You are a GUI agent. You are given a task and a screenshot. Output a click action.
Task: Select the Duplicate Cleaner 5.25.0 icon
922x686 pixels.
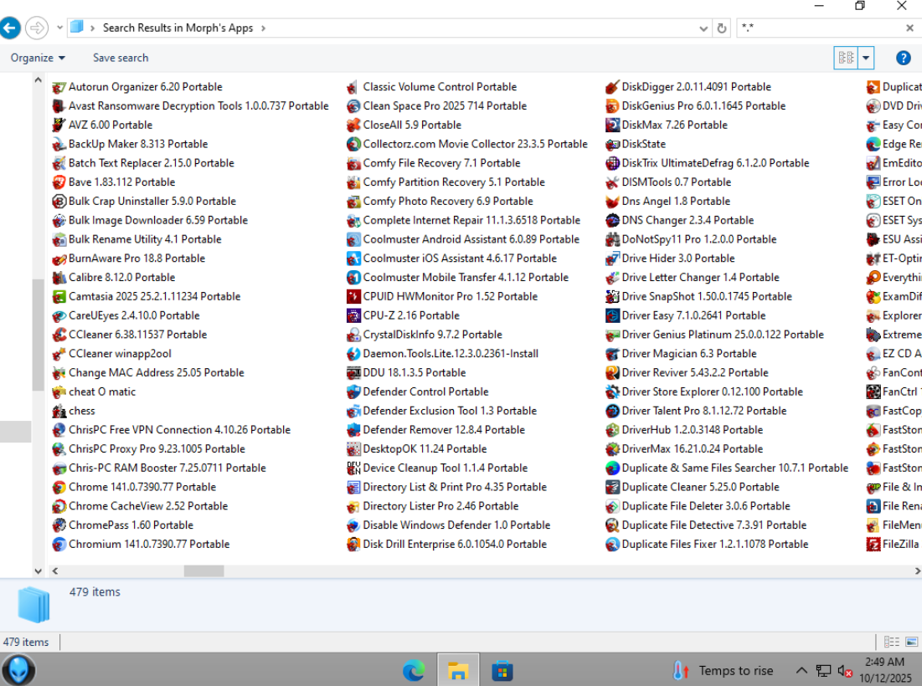pyautogui.click(x=612, y=487)
